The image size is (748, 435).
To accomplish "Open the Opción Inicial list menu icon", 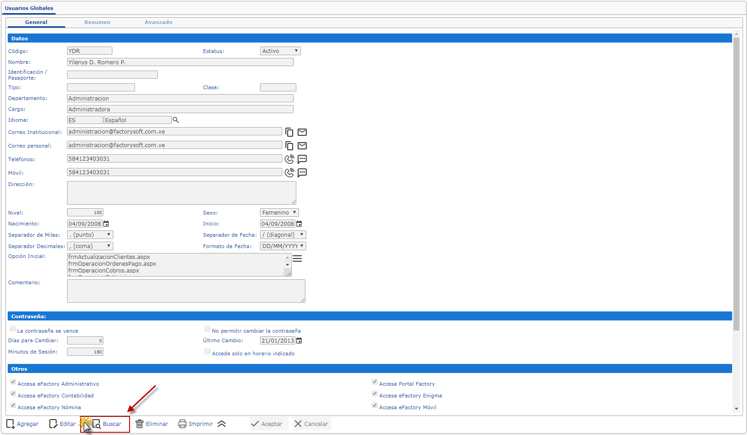I will click(x=297, y=258).
